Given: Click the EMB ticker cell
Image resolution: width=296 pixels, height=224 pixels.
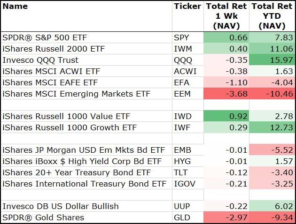Looking at the screenshot, I should pyautogui.click(x=183, y=150).
